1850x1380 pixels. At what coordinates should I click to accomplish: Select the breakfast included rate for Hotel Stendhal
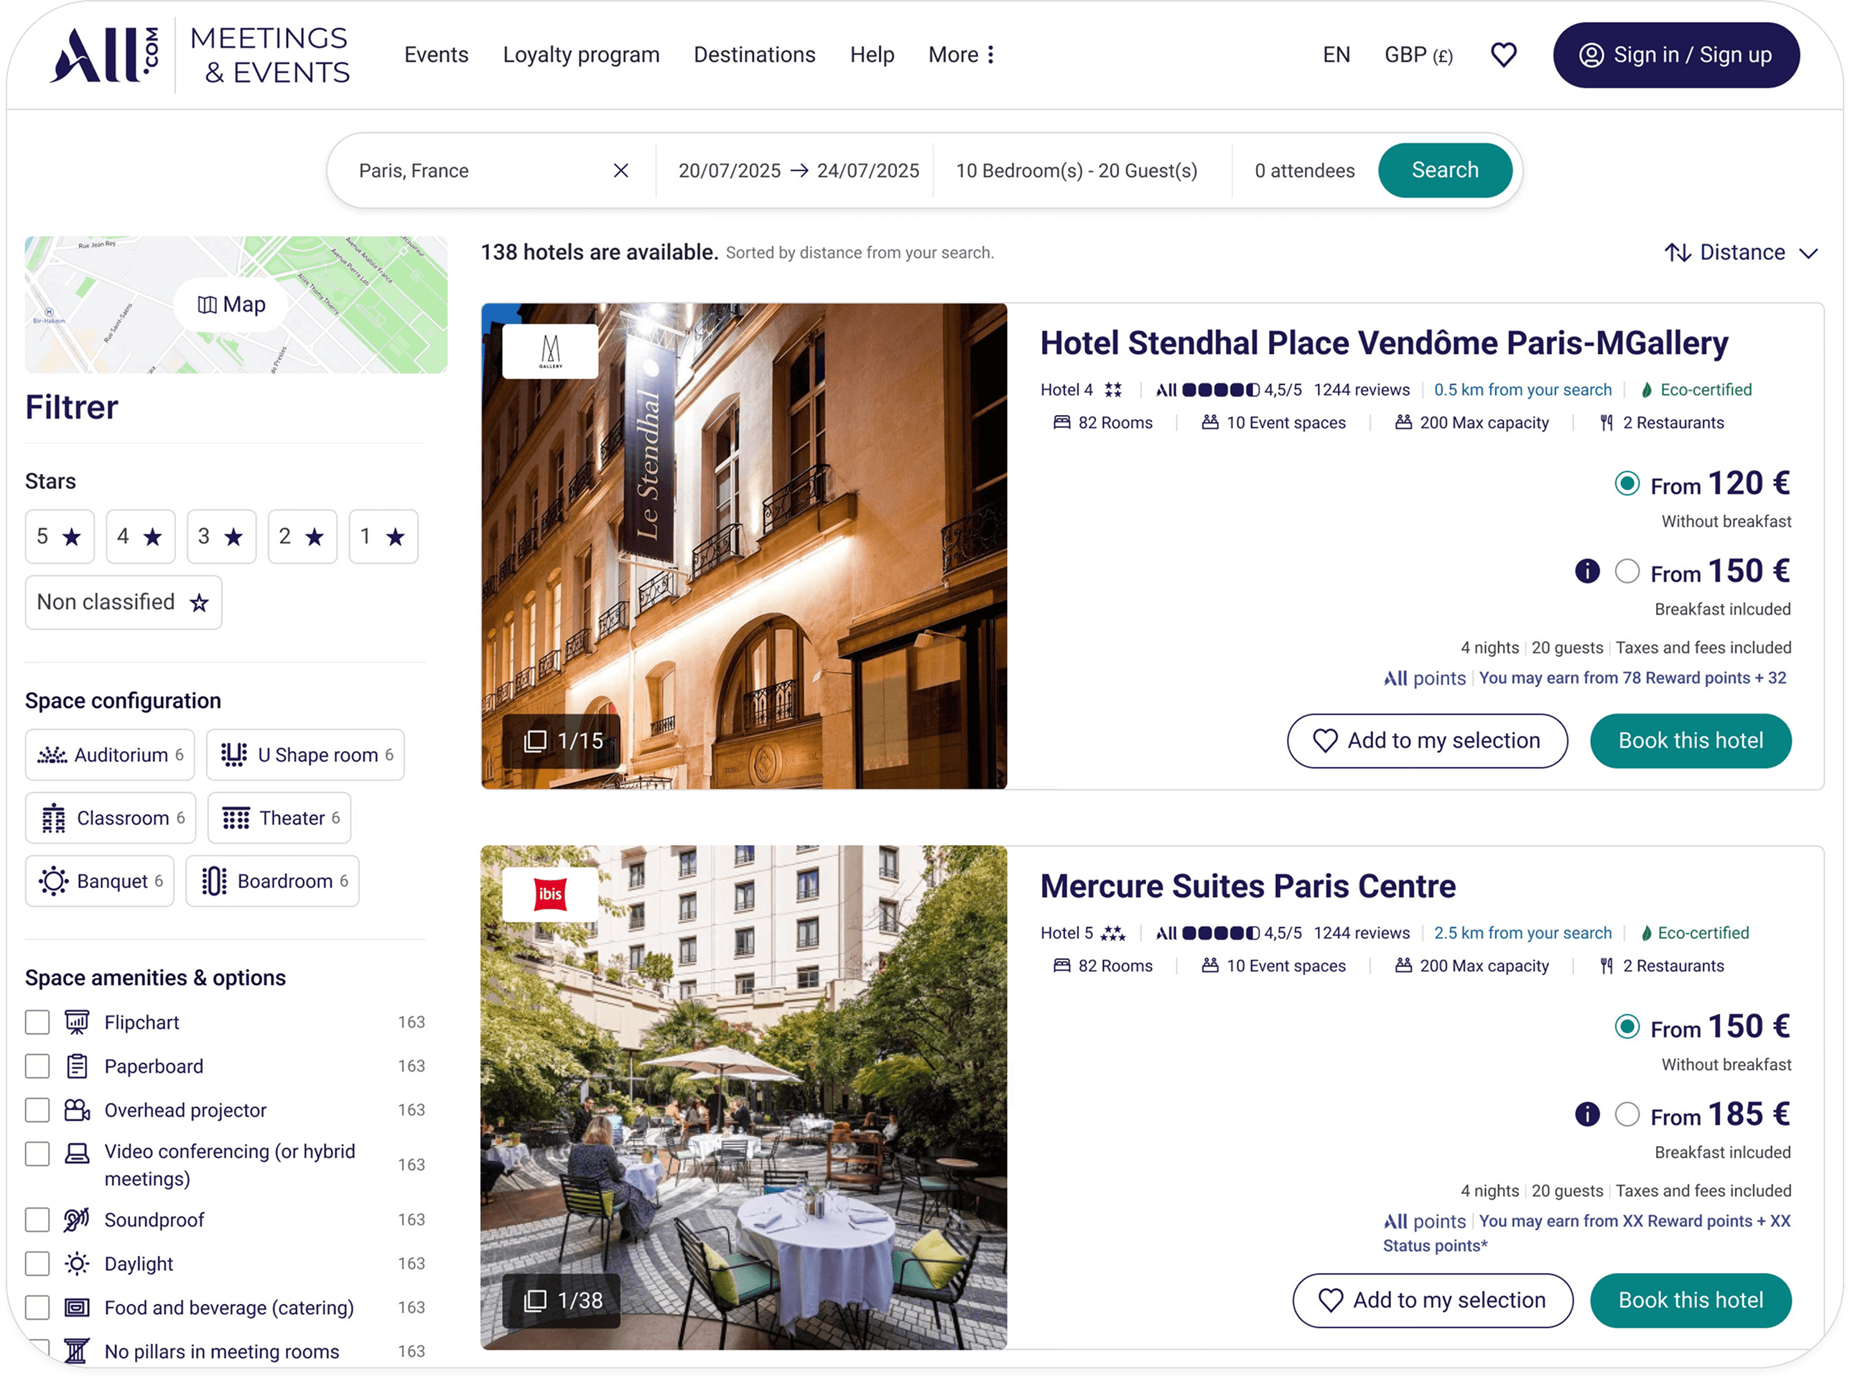coord(1627,572)
